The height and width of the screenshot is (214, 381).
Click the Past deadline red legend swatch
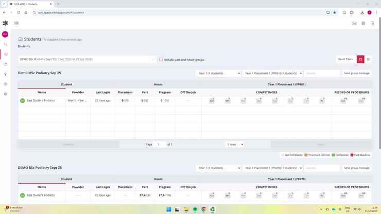pos(352,155)
